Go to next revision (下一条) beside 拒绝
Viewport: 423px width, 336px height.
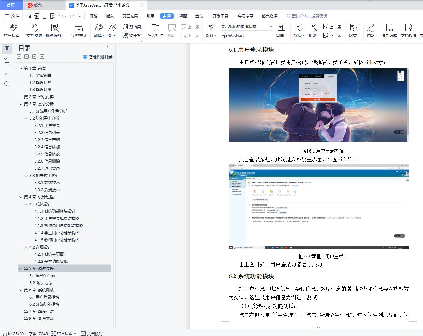click(x=332, y=35)
